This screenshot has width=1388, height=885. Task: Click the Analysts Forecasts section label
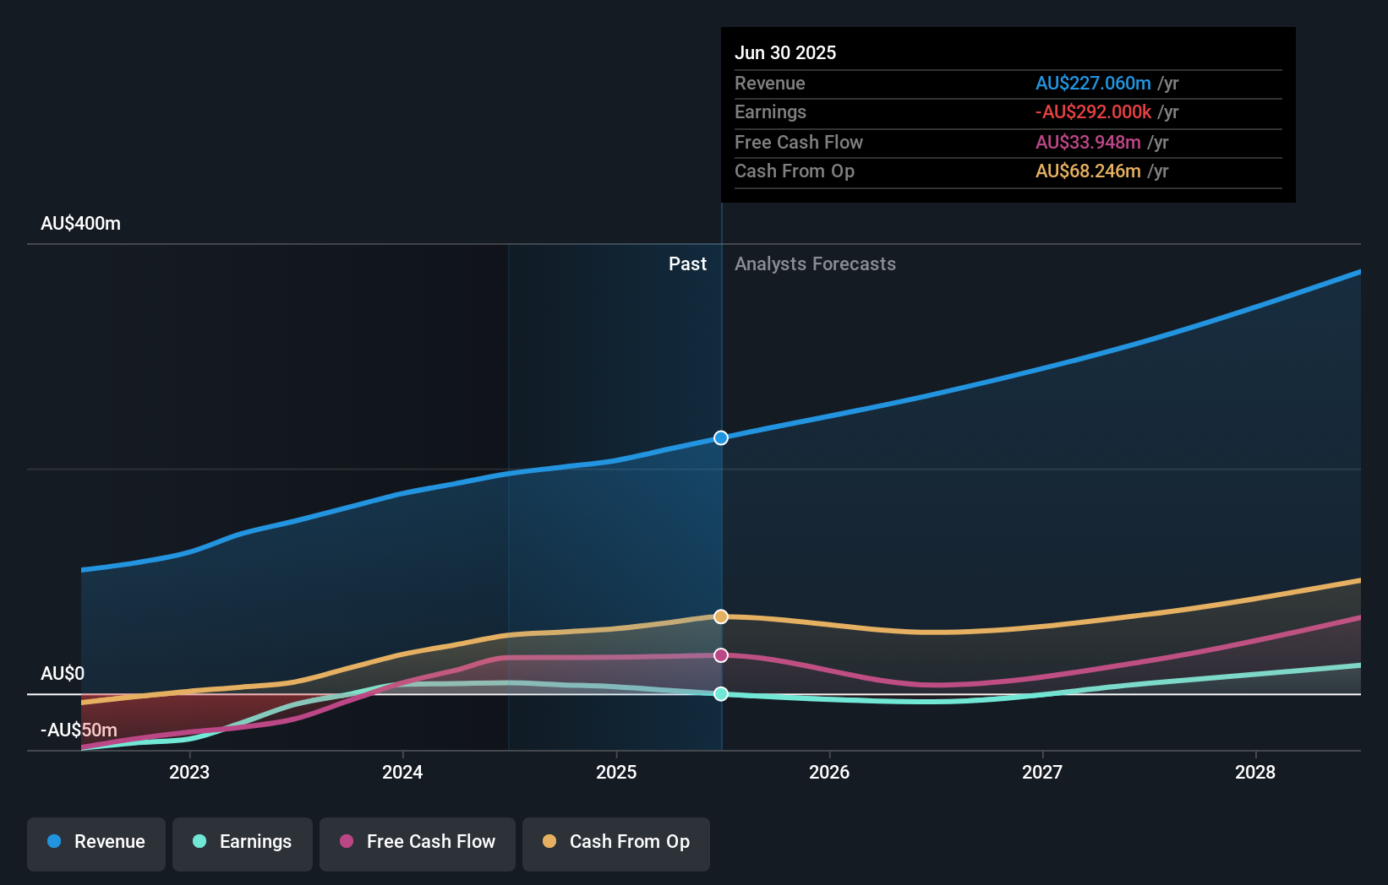coord(814,263)
